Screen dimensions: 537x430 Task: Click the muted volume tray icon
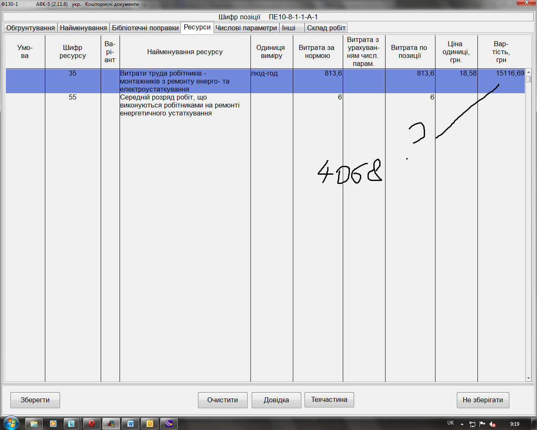click(x=493, y=424)
